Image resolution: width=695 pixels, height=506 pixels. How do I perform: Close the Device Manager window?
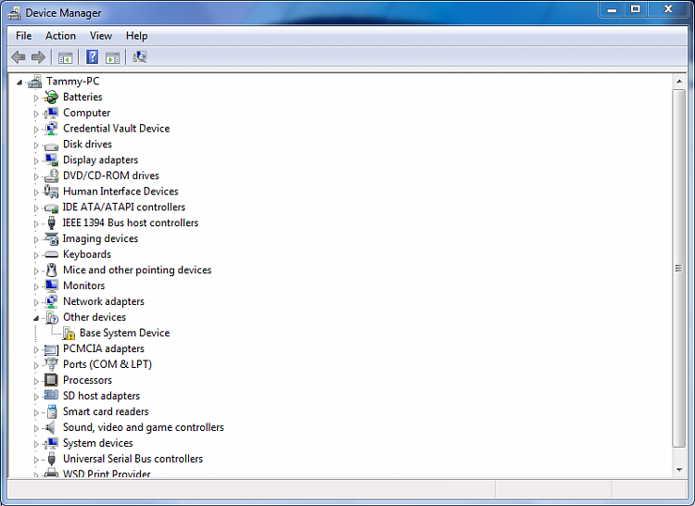click(x=668, y=9)
